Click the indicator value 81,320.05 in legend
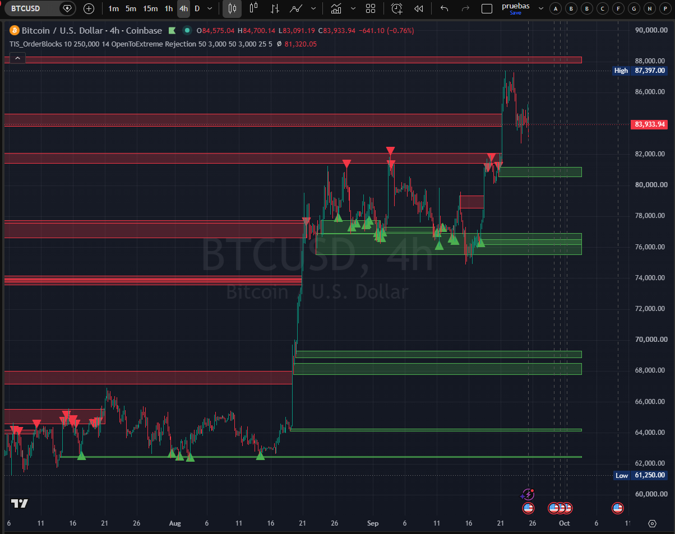675x534 pixels. (x=300, y=44)
